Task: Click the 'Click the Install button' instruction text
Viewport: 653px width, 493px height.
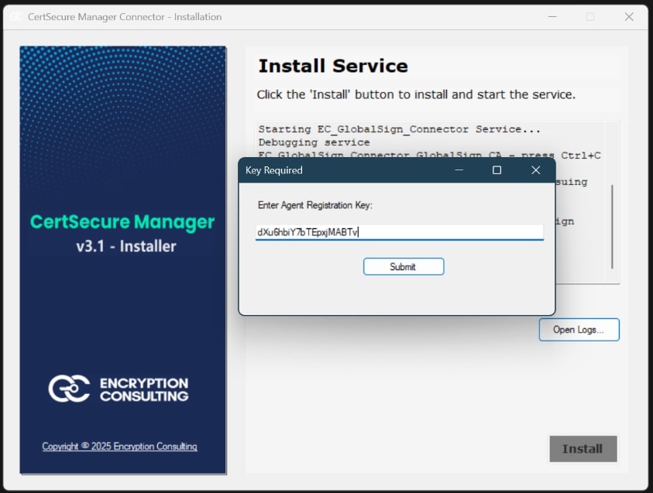Action: pos(416,94)
